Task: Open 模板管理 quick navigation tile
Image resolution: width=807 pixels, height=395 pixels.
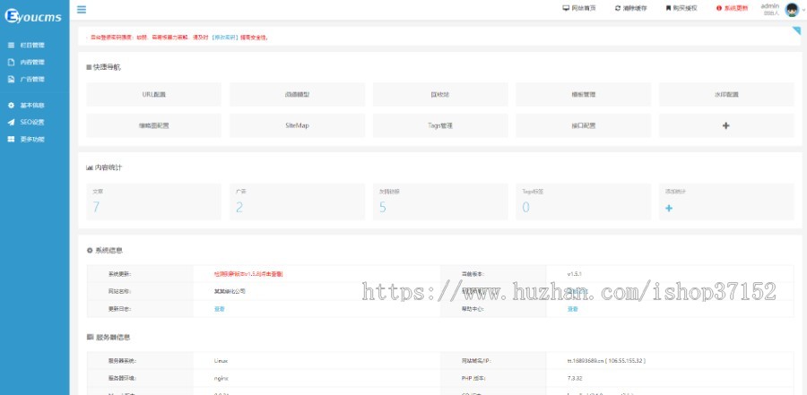Action: pos(583,95)
